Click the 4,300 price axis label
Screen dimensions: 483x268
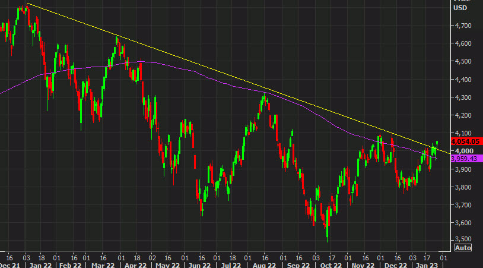pyautogui.click(x=462, y=97)
